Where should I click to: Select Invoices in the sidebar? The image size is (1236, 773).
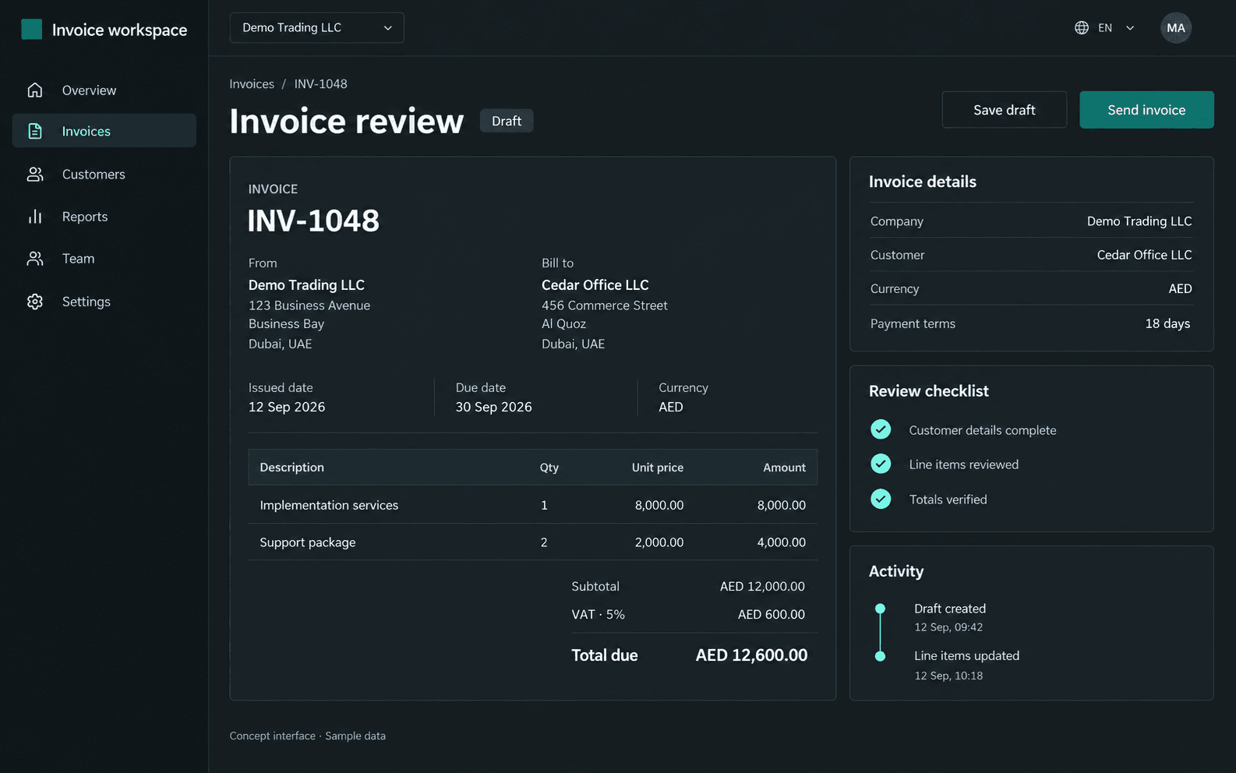tap(104, 131)
